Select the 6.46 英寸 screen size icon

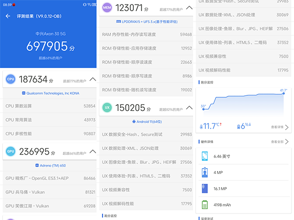pyautogui.click(x=204, y=156)
